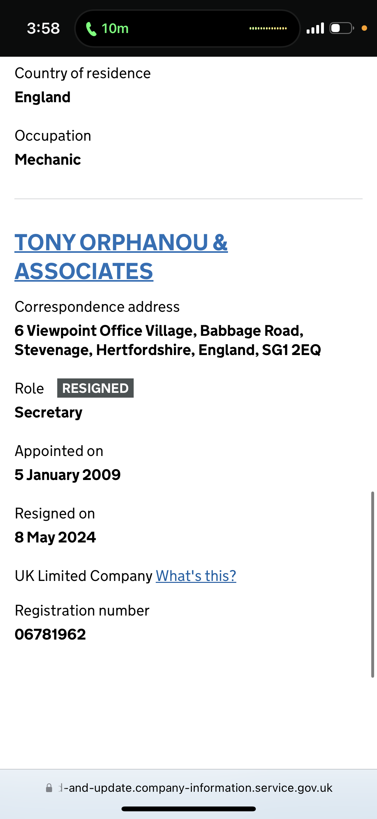
Task: Tap the Stevenage correspondence address text
Action: point(168,340)
